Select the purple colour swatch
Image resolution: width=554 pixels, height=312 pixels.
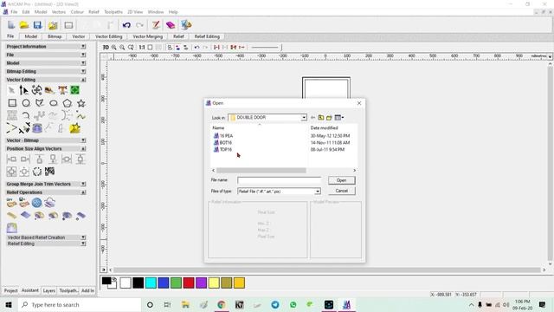(x=201, y=283)
